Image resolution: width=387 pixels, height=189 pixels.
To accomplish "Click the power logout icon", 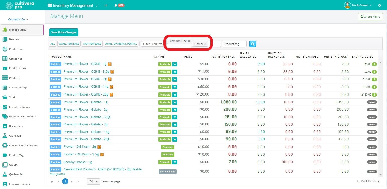I will pyautogui.click(x=379, y=5).
